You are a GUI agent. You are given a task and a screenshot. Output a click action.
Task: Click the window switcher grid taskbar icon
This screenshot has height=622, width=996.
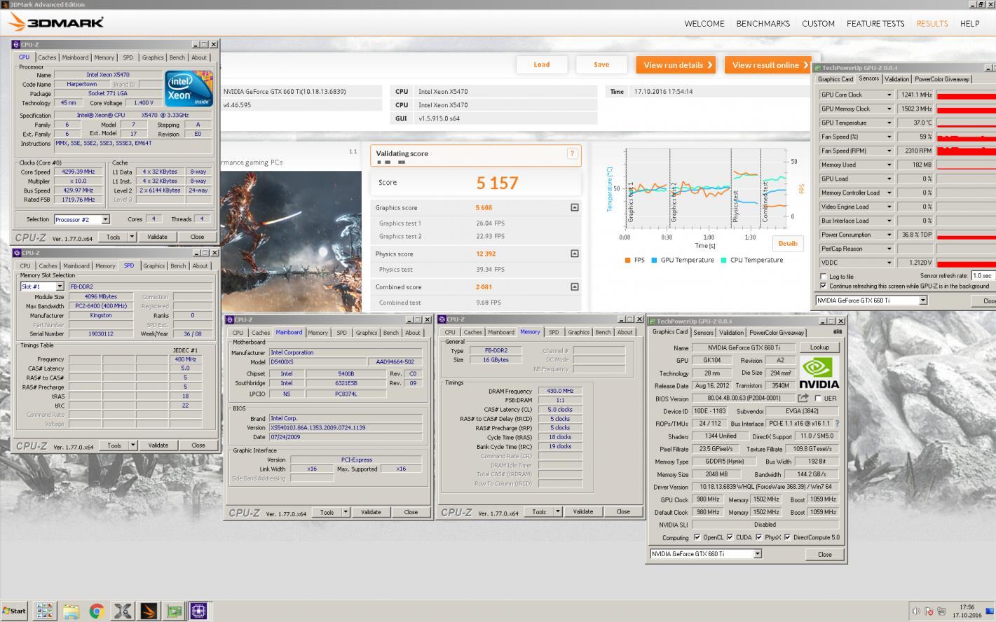coord(45,611)
